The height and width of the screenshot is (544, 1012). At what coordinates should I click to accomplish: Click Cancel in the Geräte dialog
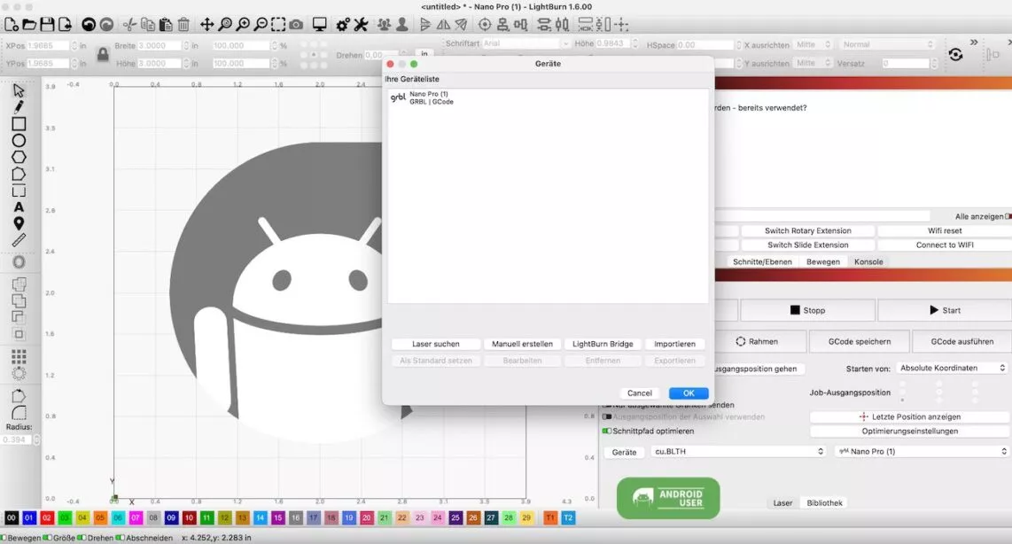click(640, 393)
